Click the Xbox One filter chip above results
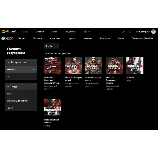Viewport: 158px width, 158px height. pos(51,46)
